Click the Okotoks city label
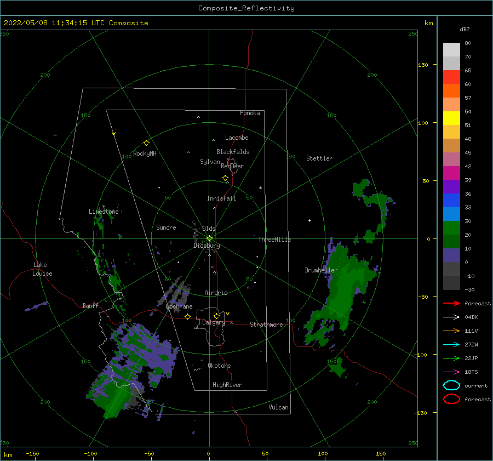The width and height of the screenshot is (493, 461). [x=219, y=366]
